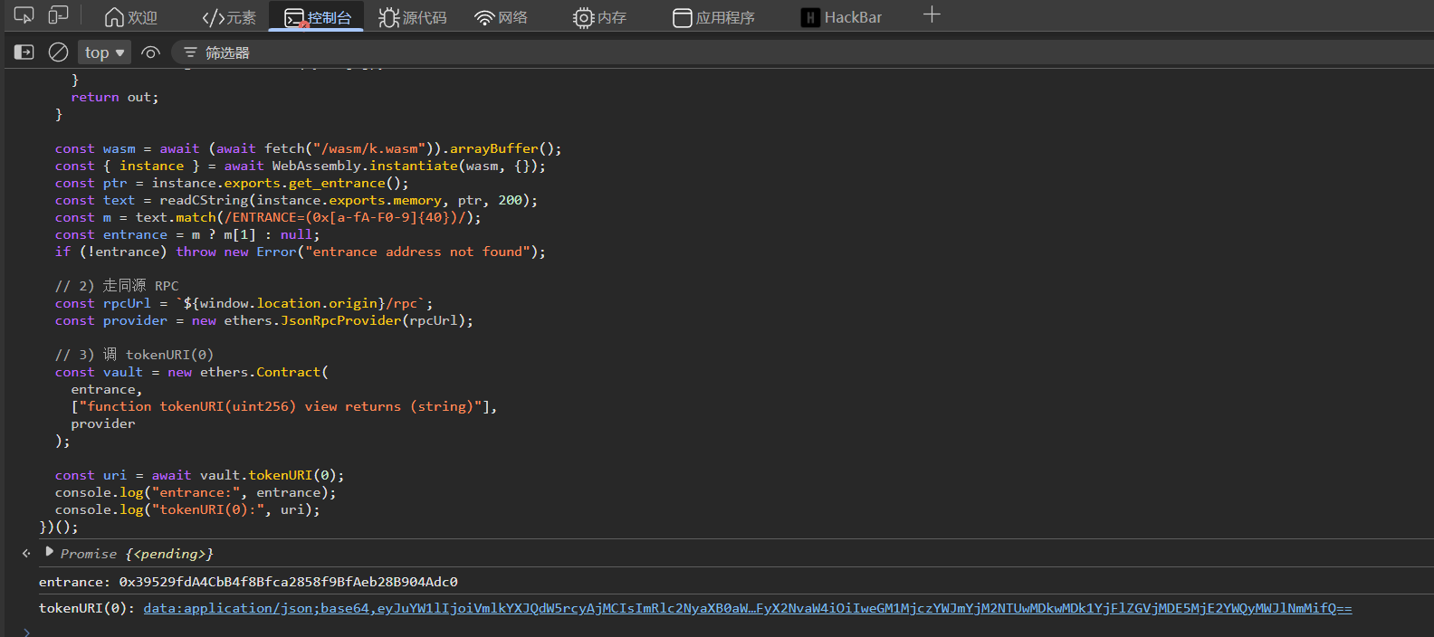Open the Sources (源代码) tab
Image resolution: width=1434 pixels, height=637 pixels.
pos(413,17)
